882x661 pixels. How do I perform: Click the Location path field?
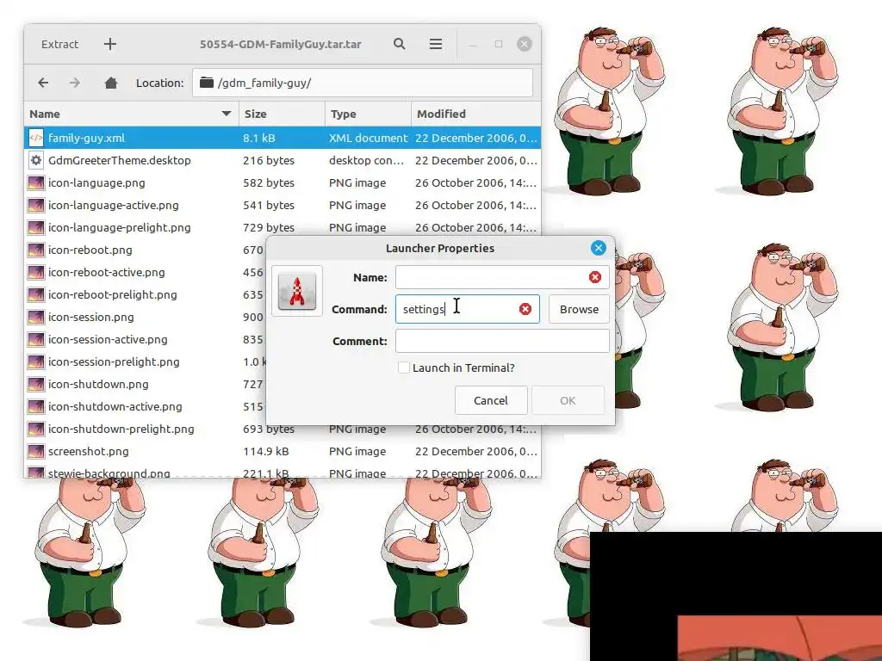363,83
